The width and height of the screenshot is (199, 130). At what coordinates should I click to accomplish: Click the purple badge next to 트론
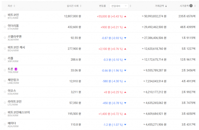coord(16,69)
